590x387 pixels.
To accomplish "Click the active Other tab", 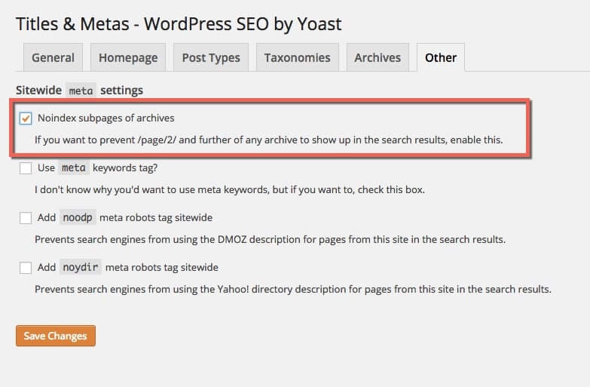I will 440,57.
